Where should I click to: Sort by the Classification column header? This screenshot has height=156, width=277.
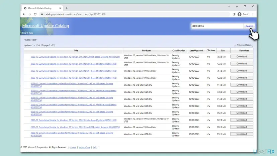tap(179, 51)
